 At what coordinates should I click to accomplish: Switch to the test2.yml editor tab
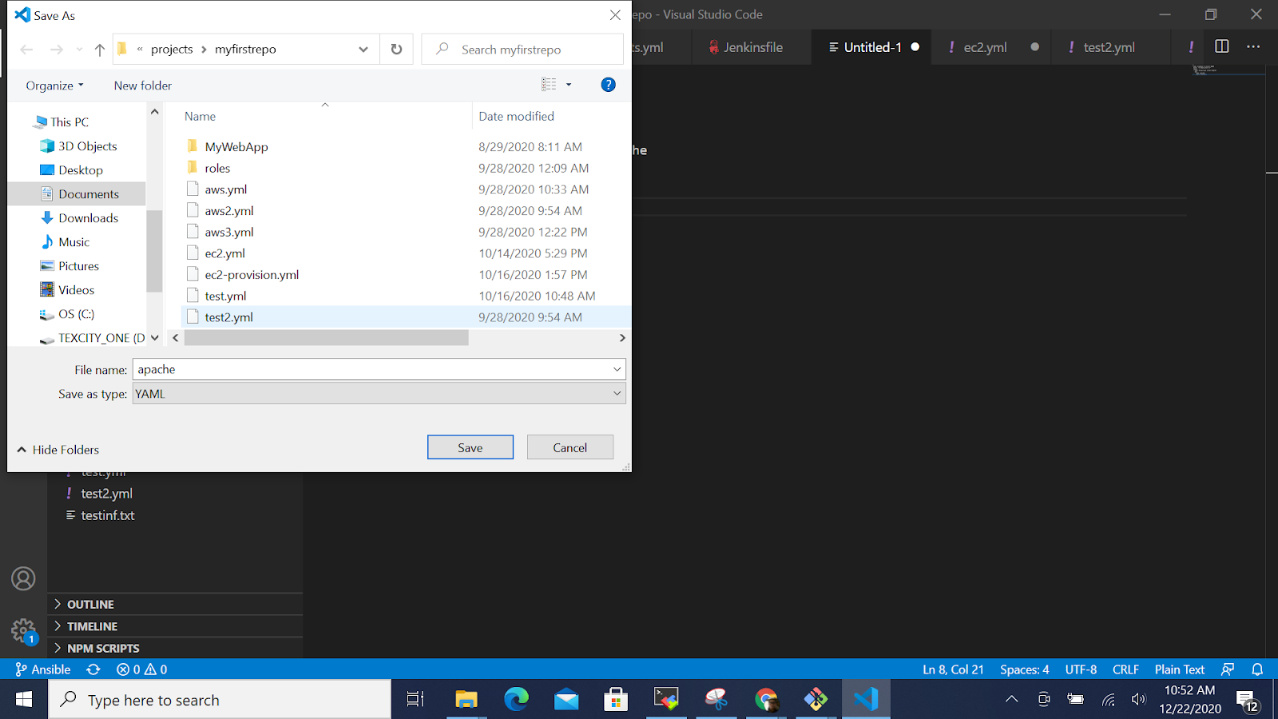click(1109, 47)
